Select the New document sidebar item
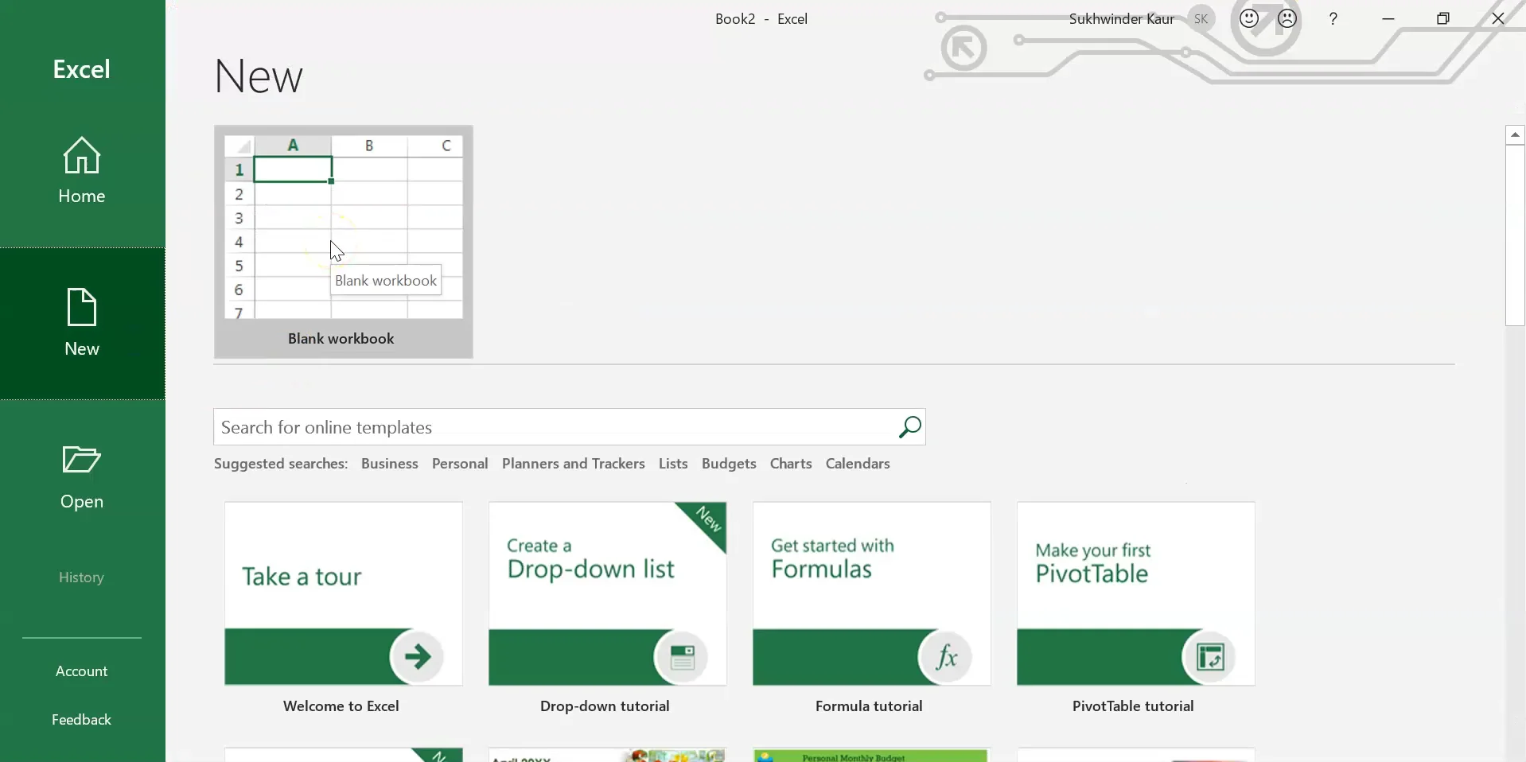The width and height of the screenshot is (1526, 762). (82, 323)
